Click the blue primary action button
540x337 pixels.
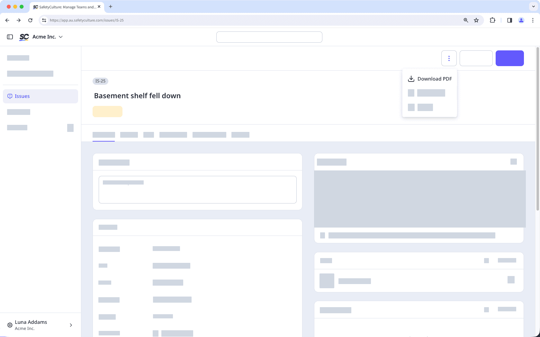pos(510,58)
